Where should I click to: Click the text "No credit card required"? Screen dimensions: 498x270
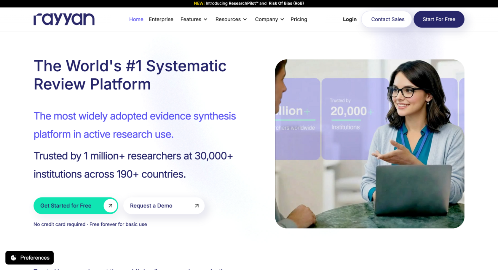click(59, 224)
